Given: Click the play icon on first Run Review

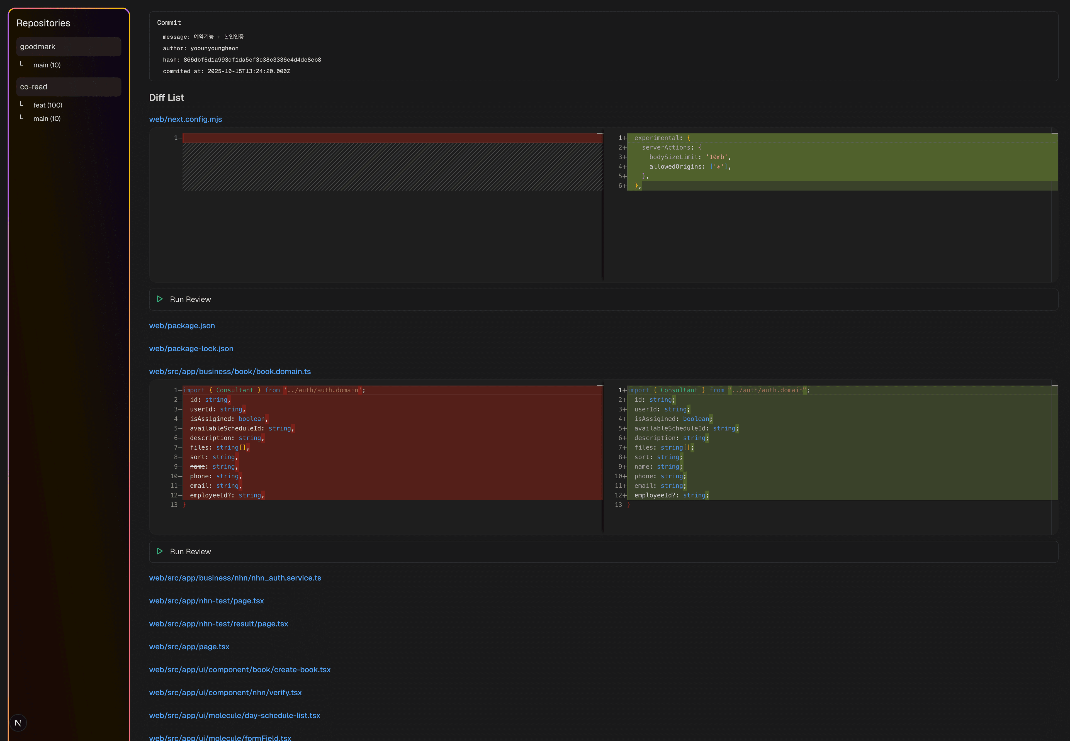Looking at the screenshot, I should pos(160,299).
